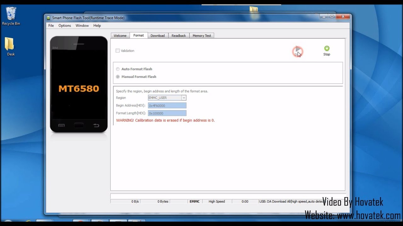
Task: Open the Window menu
Action: (x=82, y=26)
